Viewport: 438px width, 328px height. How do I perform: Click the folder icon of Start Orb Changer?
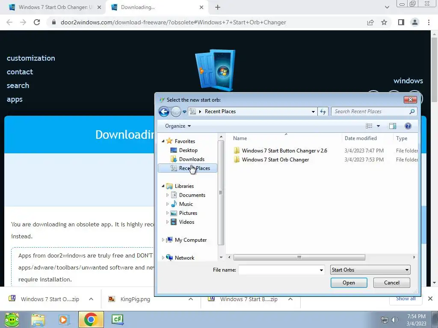[237, 160]
